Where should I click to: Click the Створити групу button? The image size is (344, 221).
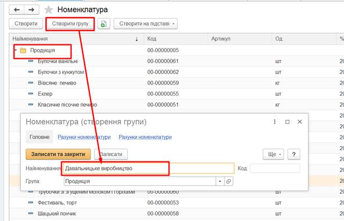click(x=70, y=24)
